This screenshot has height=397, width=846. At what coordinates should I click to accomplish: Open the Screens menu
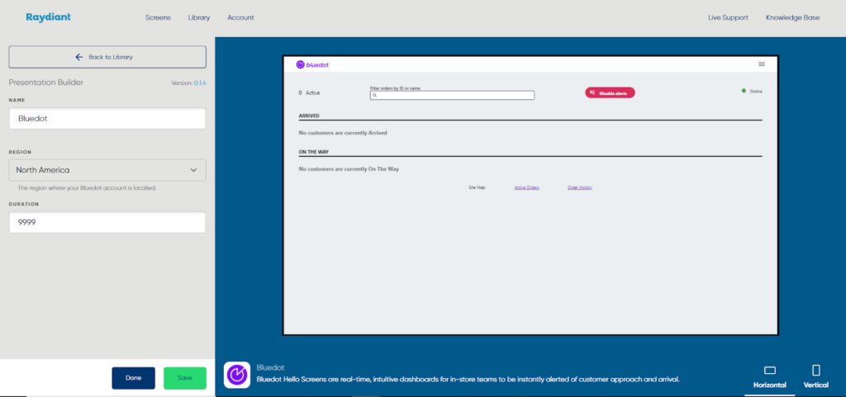pyautogui.click(x=158, y=17)
